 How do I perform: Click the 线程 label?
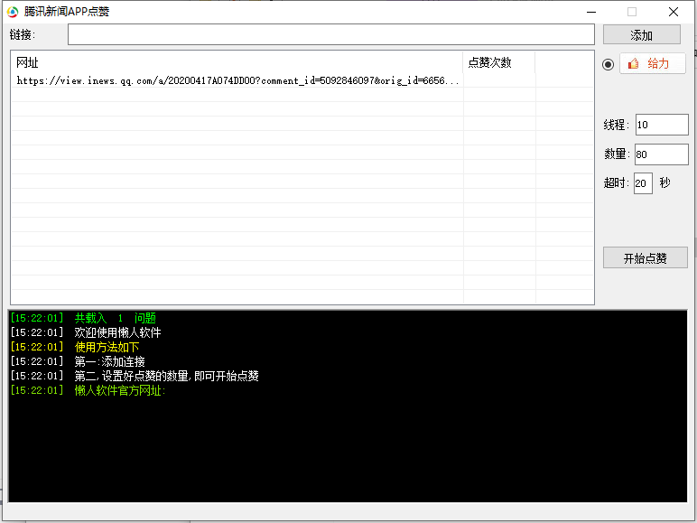tap(616, 125)
